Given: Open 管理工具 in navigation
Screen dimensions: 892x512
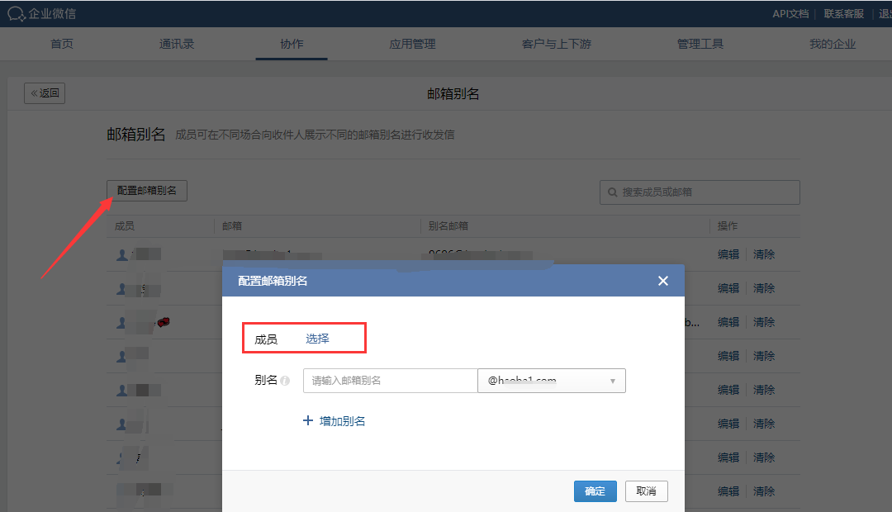Looking at the screenshot, I should [700, 44].
